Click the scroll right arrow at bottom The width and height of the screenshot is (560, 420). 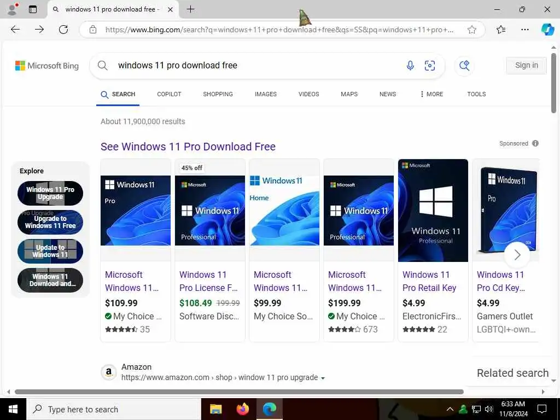click(x=543, y=392)
